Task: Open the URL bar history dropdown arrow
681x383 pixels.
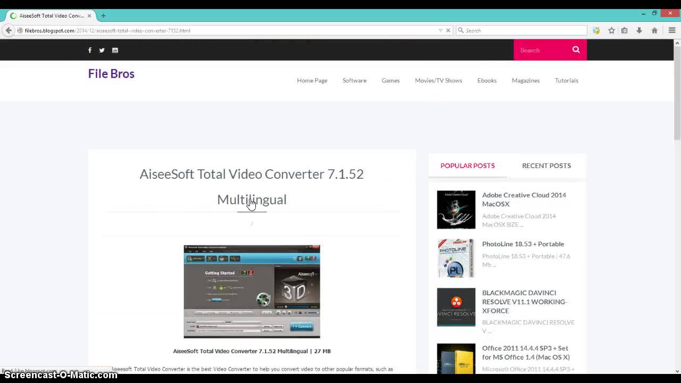Action: [441, 30]
